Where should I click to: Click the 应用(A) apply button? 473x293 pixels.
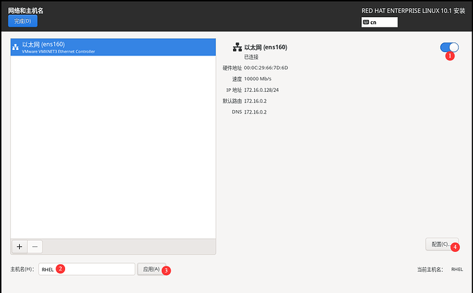coord(151,269)
